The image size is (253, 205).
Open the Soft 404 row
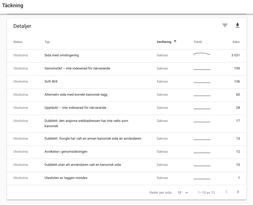[x=126, y=82]
